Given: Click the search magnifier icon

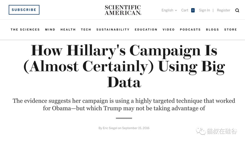Looking at the screenshot, I should pos(237,10).
